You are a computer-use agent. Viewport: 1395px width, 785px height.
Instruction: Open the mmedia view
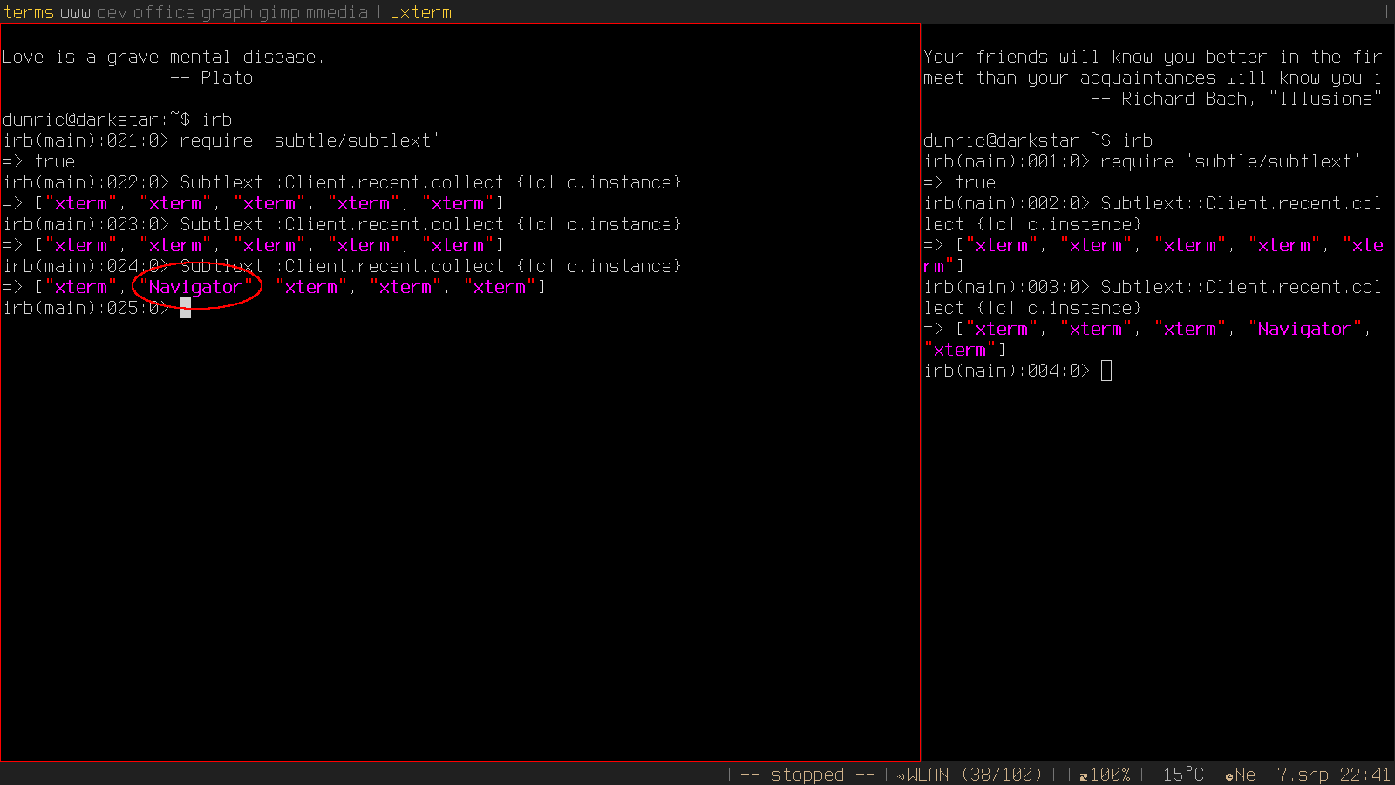pyautogui.click(x=337, y=12)
